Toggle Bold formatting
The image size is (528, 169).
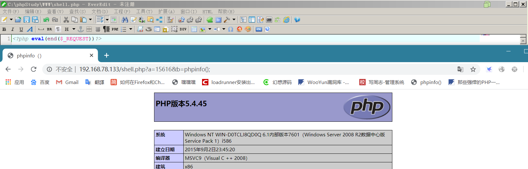coord(4,29)
